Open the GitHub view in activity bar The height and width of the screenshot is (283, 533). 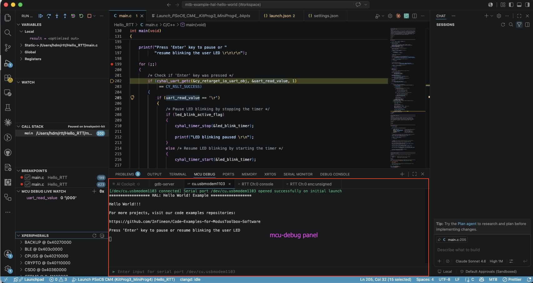8,152
